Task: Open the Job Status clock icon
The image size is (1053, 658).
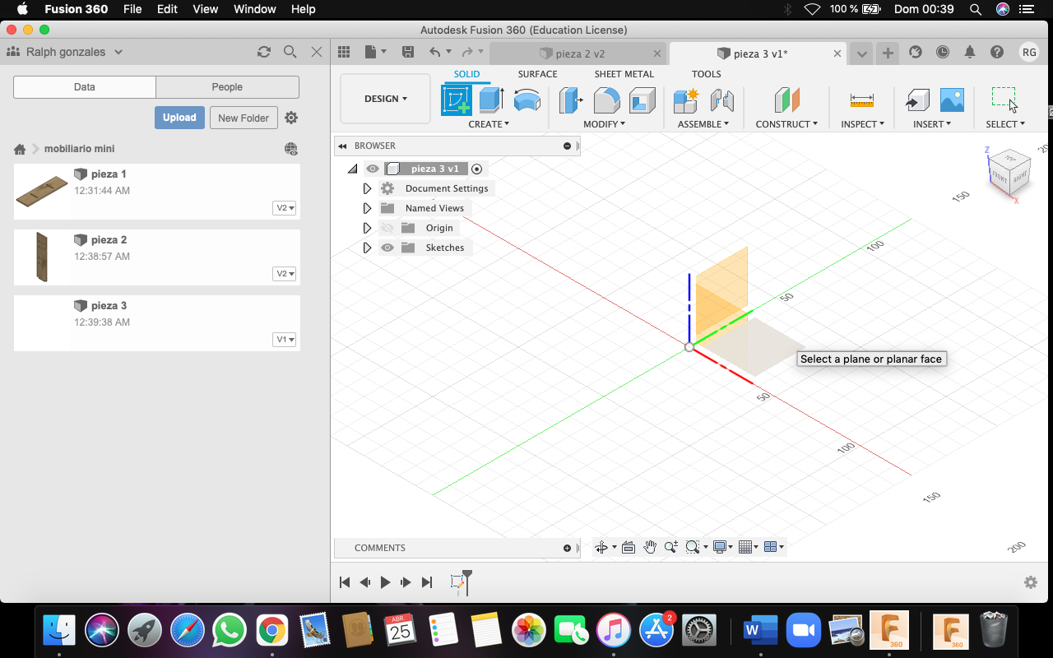Action: (943, 52)
